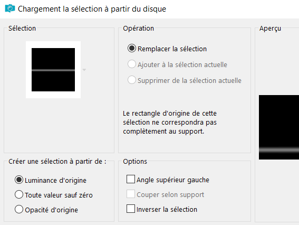Screen dimensions: 299x225
Task: Click the black selection preview thumbnail
Action: pos(53,70)
